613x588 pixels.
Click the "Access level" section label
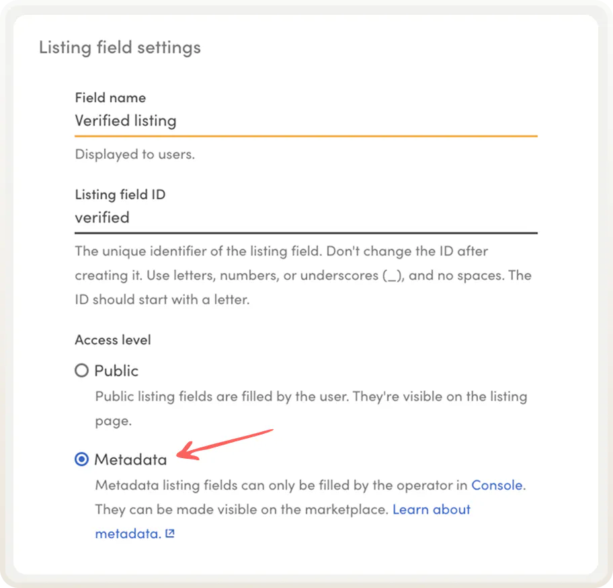113,340
